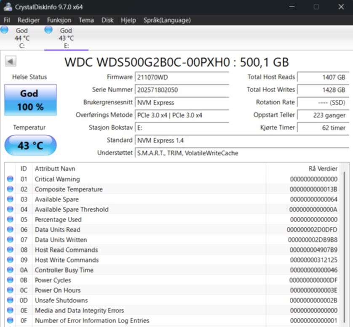Screen dimensions: 353x327
Task: Click the God 100 % health status button
Action: [30, 100]
